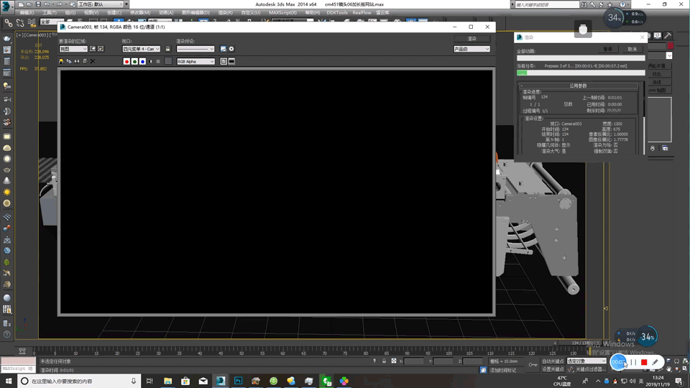Screen dimensions: 690x388
Task: Open Photoshop from the Windows taskbar
Action: point(238,381)
